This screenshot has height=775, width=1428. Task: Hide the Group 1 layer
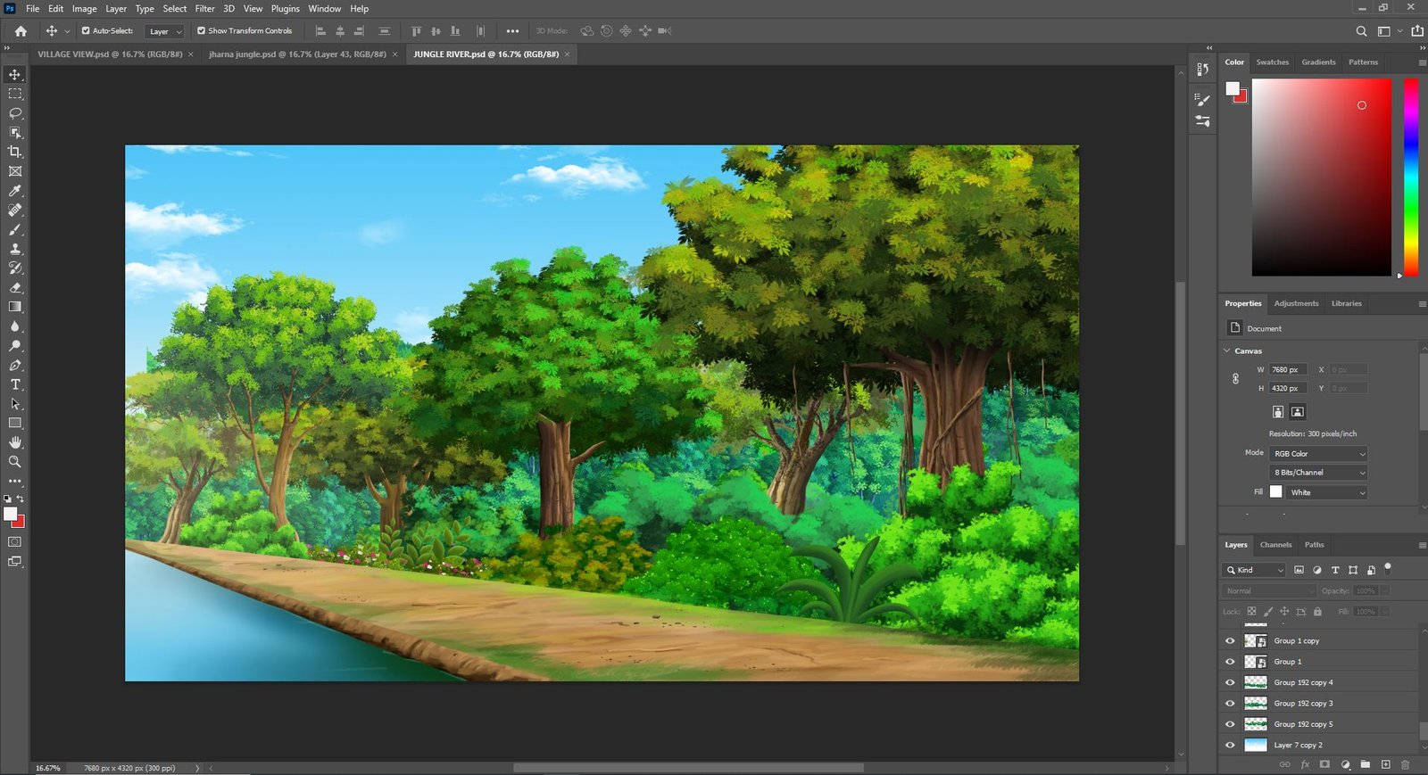[x=1230, y=662]
